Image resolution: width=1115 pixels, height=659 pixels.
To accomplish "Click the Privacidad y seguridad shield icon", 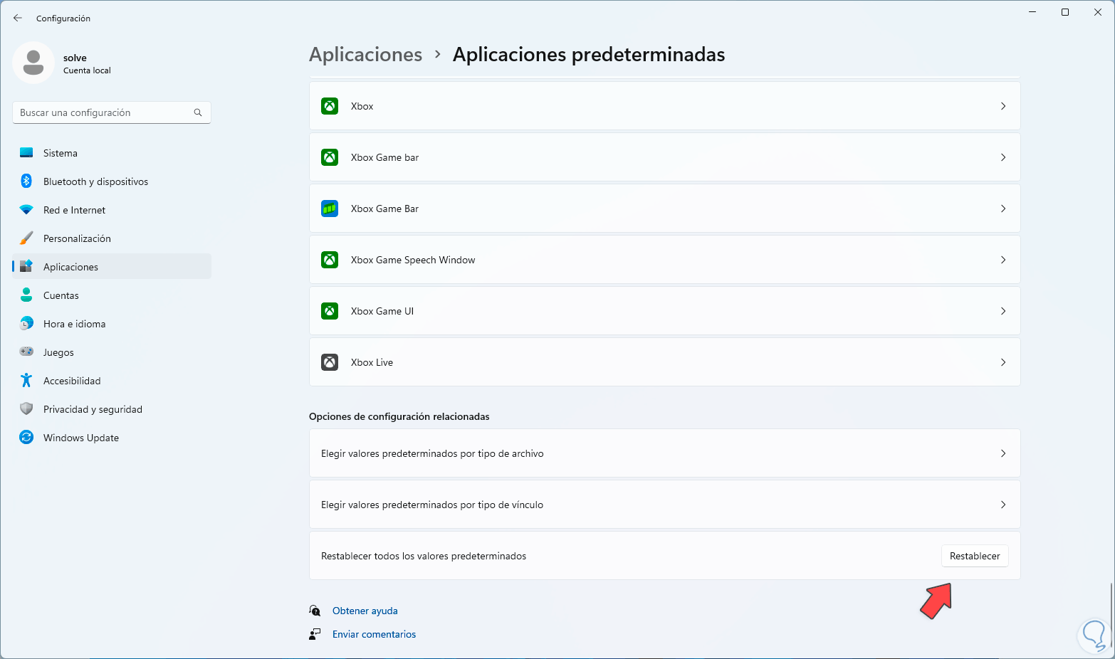I will click(26, 409).
